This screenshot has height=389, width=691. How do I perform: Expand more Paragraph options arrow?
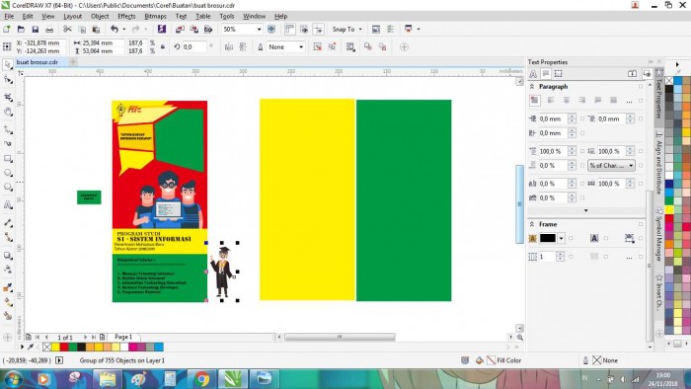(585, 210)
